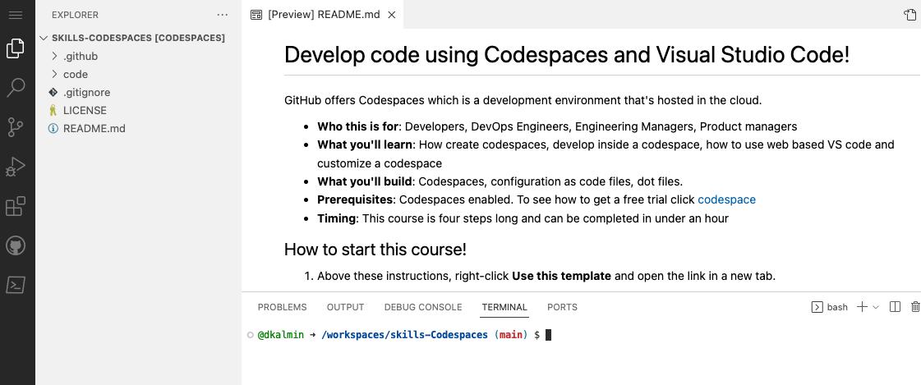Switch to the PORTS tab
This screenshot has height=385, width=921.
point(562,307)
